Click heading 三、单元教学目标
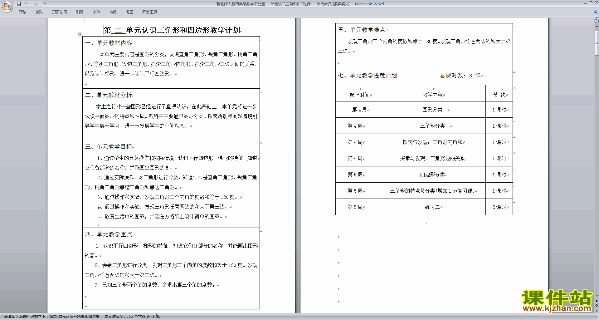 (x=109, y=147)
